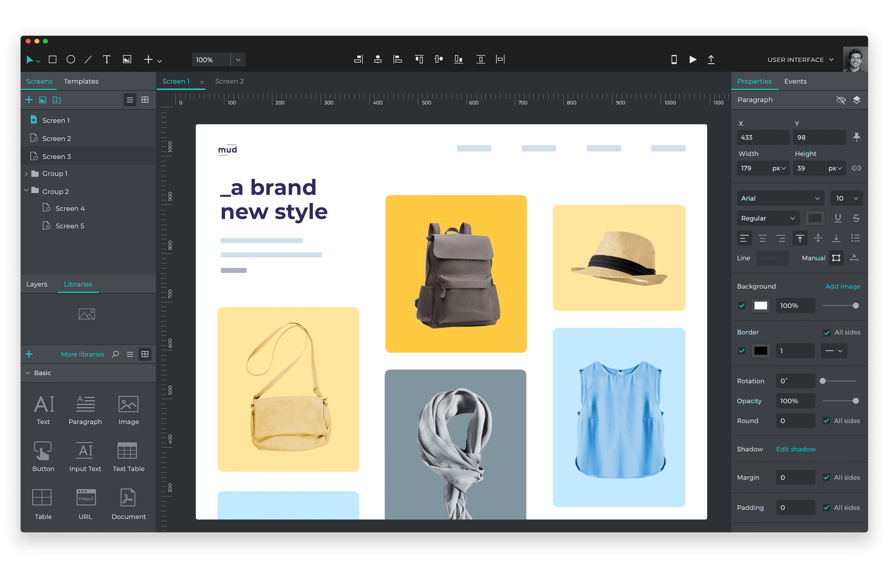Viewport: 889px width, 582px height.
Task: Toggle Background color checkbox
Action: click(741, 305)
